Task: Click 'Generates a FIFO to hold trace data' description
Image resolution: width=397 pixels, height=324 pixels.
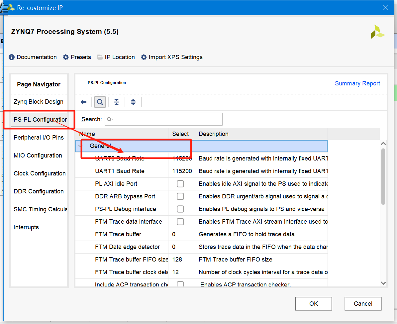Action: (x=247, y=235)
